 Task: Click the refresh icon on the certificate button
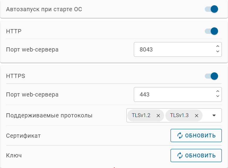tap(180, 135)
